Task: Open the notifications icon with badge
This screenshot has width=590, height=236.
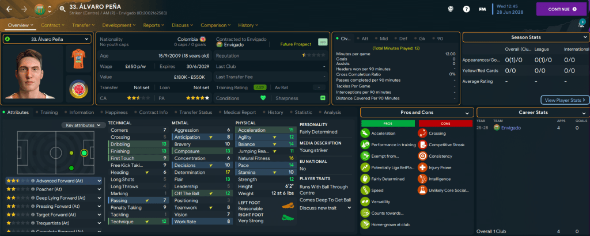Action: click(x=581, y=24)
